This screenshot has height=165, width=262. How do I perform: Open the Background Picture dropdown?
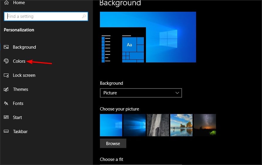pyautogui.click(x=141, y=93)
